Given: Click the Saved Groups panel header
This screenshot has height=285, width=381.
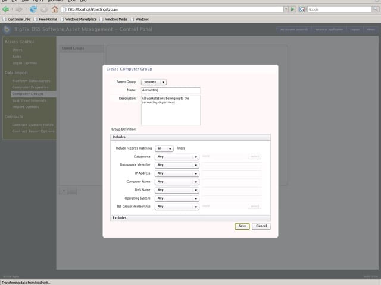Looking at the screenshot, I should pyautogui.click(x=82, y=49).
